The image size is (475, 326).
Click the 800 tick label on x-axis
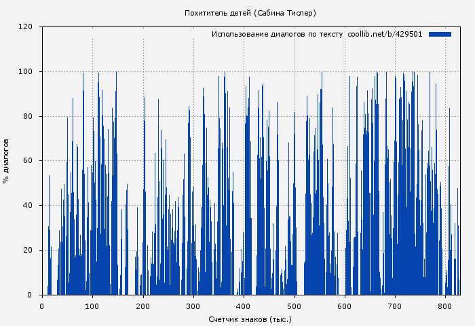point(445,306)
